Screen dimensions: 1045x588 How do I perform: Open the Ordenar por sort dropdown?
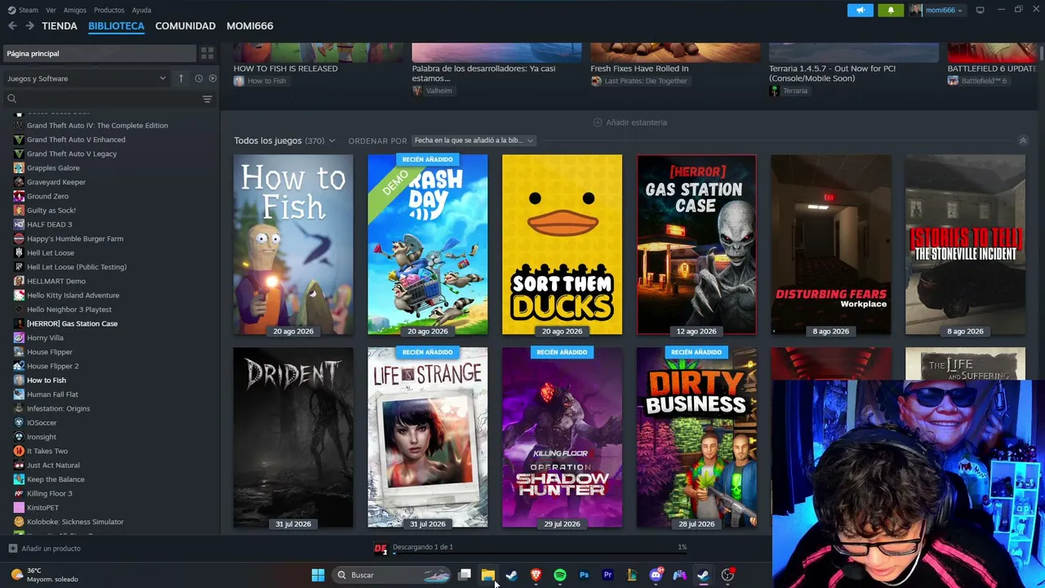click(x=474, y=140)
